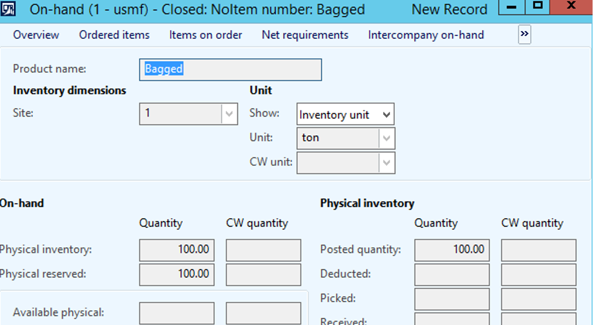593x325 pixels.
Task: Open the Intercompany on-hand tab
Action: click(426, 34)
